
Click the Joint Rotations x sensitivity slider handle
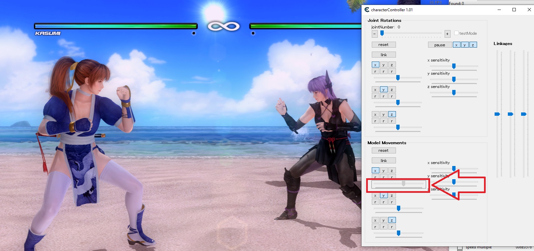point(454,66)
